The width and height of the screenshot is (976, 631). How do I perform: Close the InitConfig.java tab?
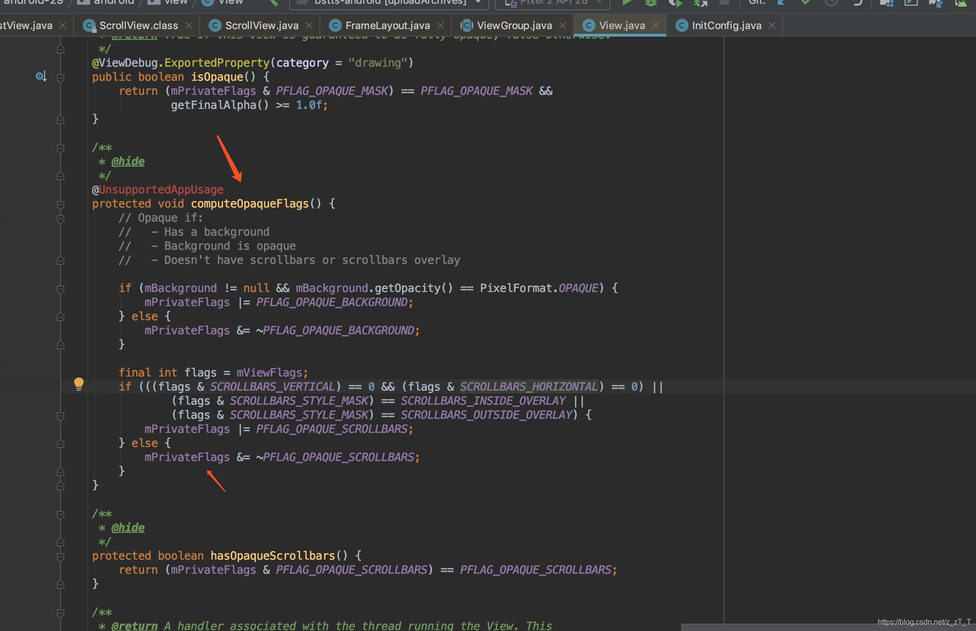tap(772, 25)
